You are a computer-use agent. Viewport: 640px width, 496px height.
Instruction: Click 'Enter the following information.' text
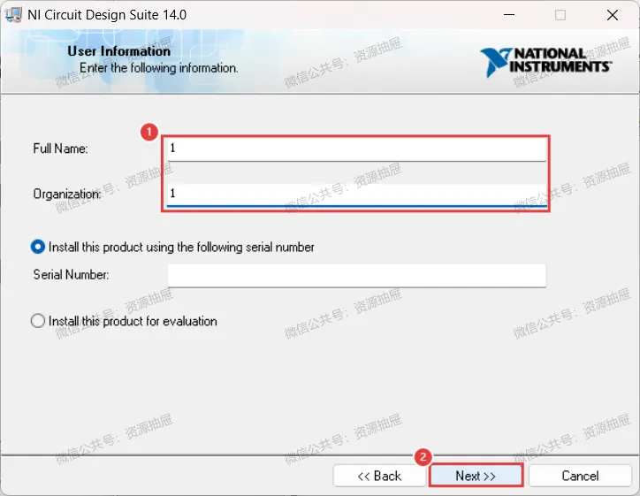[159, 68]
